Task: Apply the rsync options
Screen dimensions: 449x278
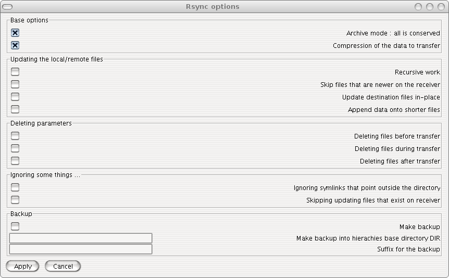Action: [22, 266]
